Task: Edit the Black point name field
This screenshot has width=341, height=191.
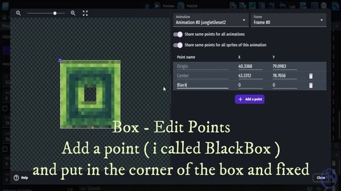Action: pyautogui.click(x=202, y=85)
